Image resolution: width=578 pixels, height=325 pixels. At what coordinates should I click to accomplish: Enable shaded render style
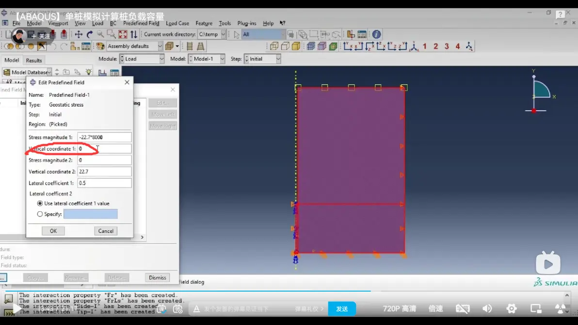[296, 46]
